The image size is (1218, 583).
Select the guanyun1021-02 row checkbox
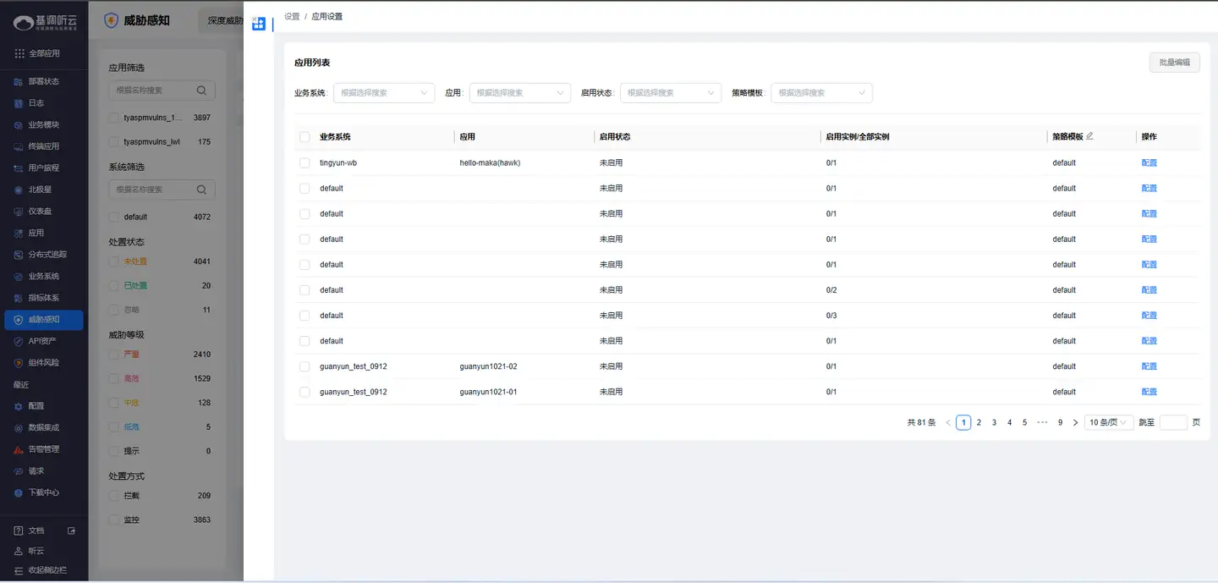coord(304,366)
